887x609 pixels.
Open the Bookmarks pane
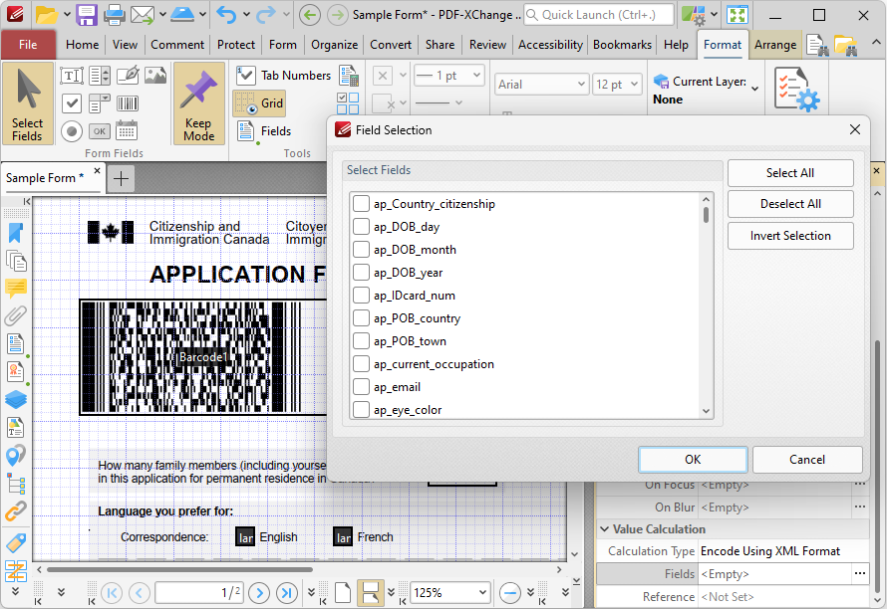click(x=14, y=232)
